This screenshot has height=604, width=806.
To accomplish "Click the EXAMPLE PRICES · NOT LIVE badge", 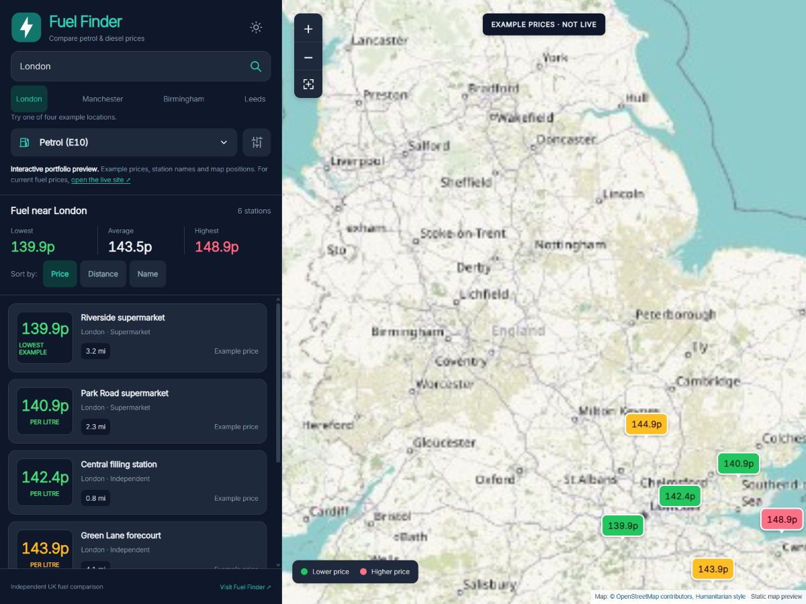I will point(544,25).
